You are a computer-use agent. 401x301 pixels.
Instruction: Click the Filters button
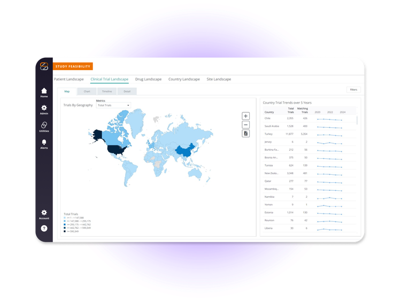click(x=354, y=90)
